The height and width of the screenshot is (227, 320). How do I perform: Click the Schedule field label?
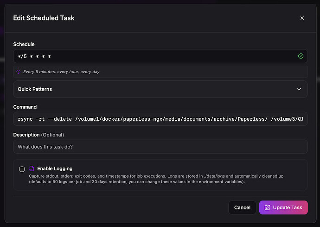[x=24, y=44]
